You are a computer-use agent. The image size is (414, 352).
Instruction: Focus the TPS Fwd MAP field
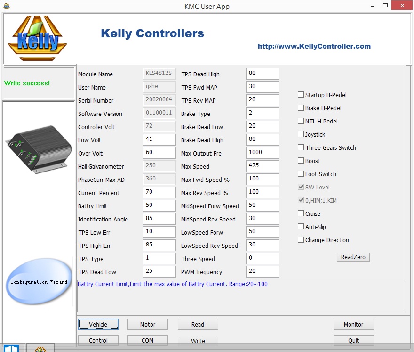[x=262, y=87]
